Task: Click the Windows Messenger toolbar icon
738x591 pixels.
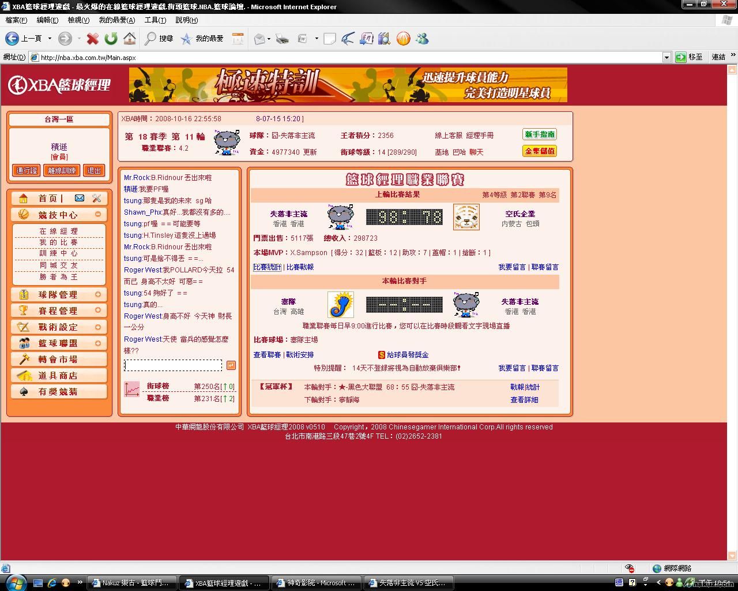Action: point(422,39)
